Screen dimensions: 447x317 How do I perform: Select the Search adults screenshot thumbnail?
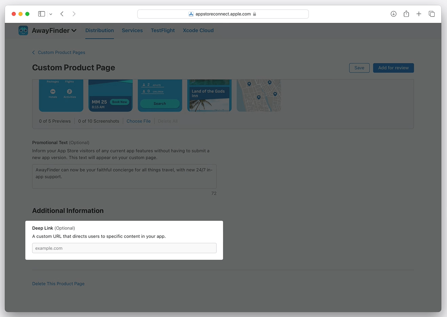(x=160, y=95)
